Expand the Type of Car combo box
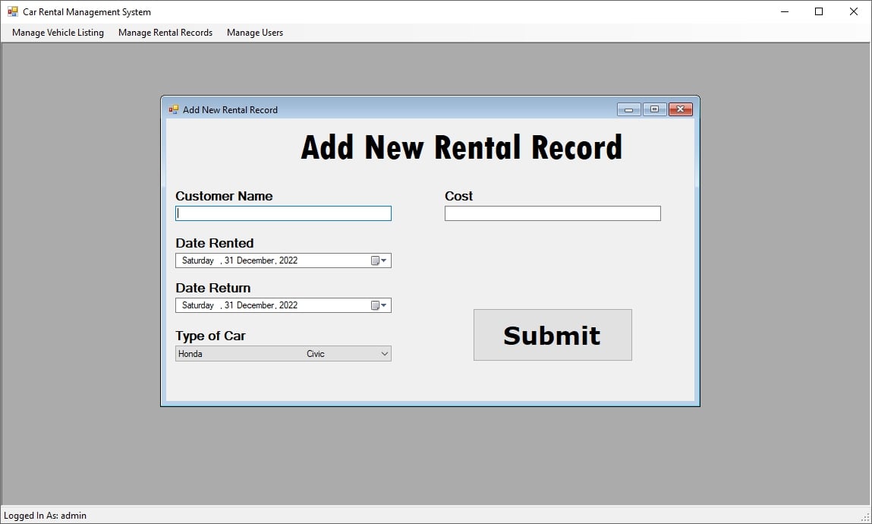Screen dimensions: 872x524 384,354
